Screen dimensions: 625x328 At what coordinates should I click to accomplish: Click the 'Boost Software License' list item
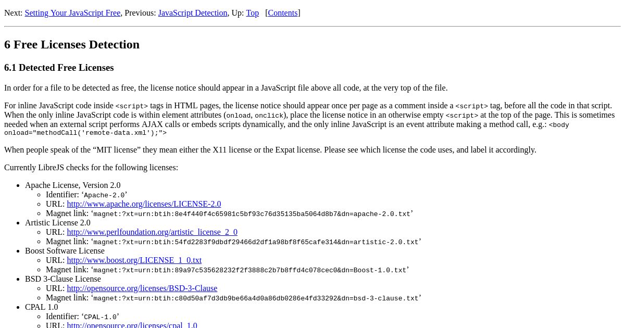(x=65, y=251)
